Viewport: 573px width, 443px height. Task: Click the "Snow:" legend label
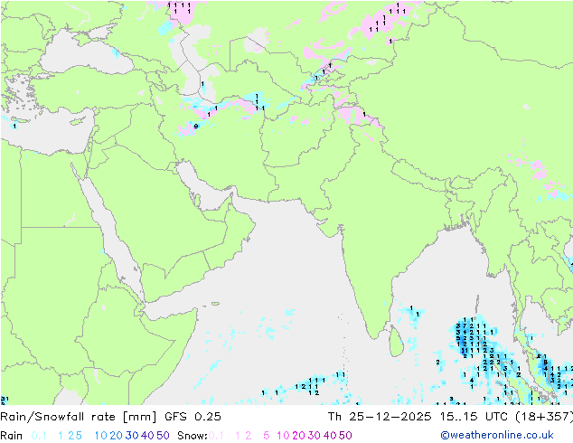coord(193,436)
